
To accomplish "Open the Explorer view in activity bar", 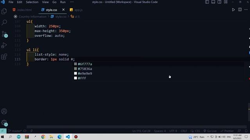I will [4, 11].
